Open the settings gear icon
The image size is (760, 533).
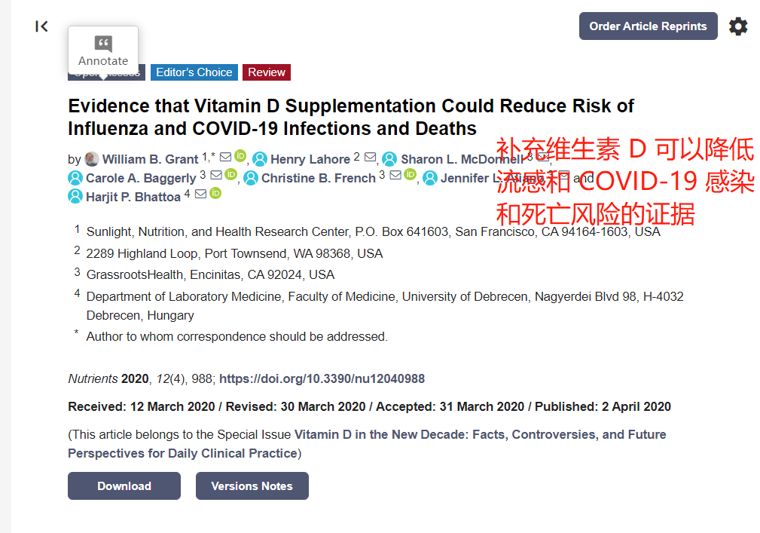click(x=738, y=26)
